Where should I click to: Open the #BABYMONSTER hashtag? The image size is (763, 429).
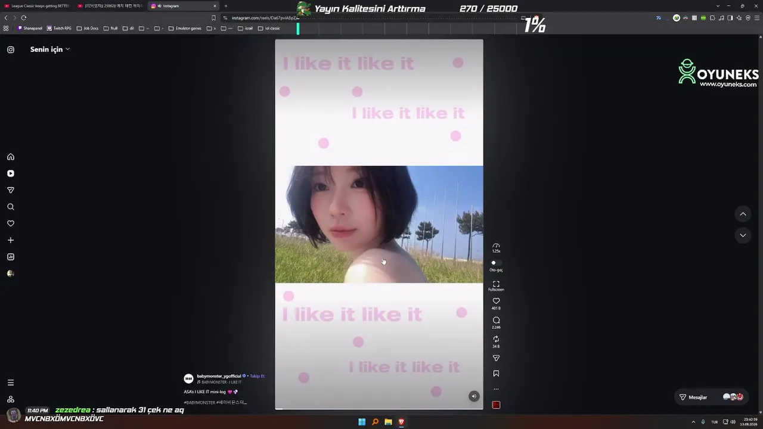tap(199, 403)
